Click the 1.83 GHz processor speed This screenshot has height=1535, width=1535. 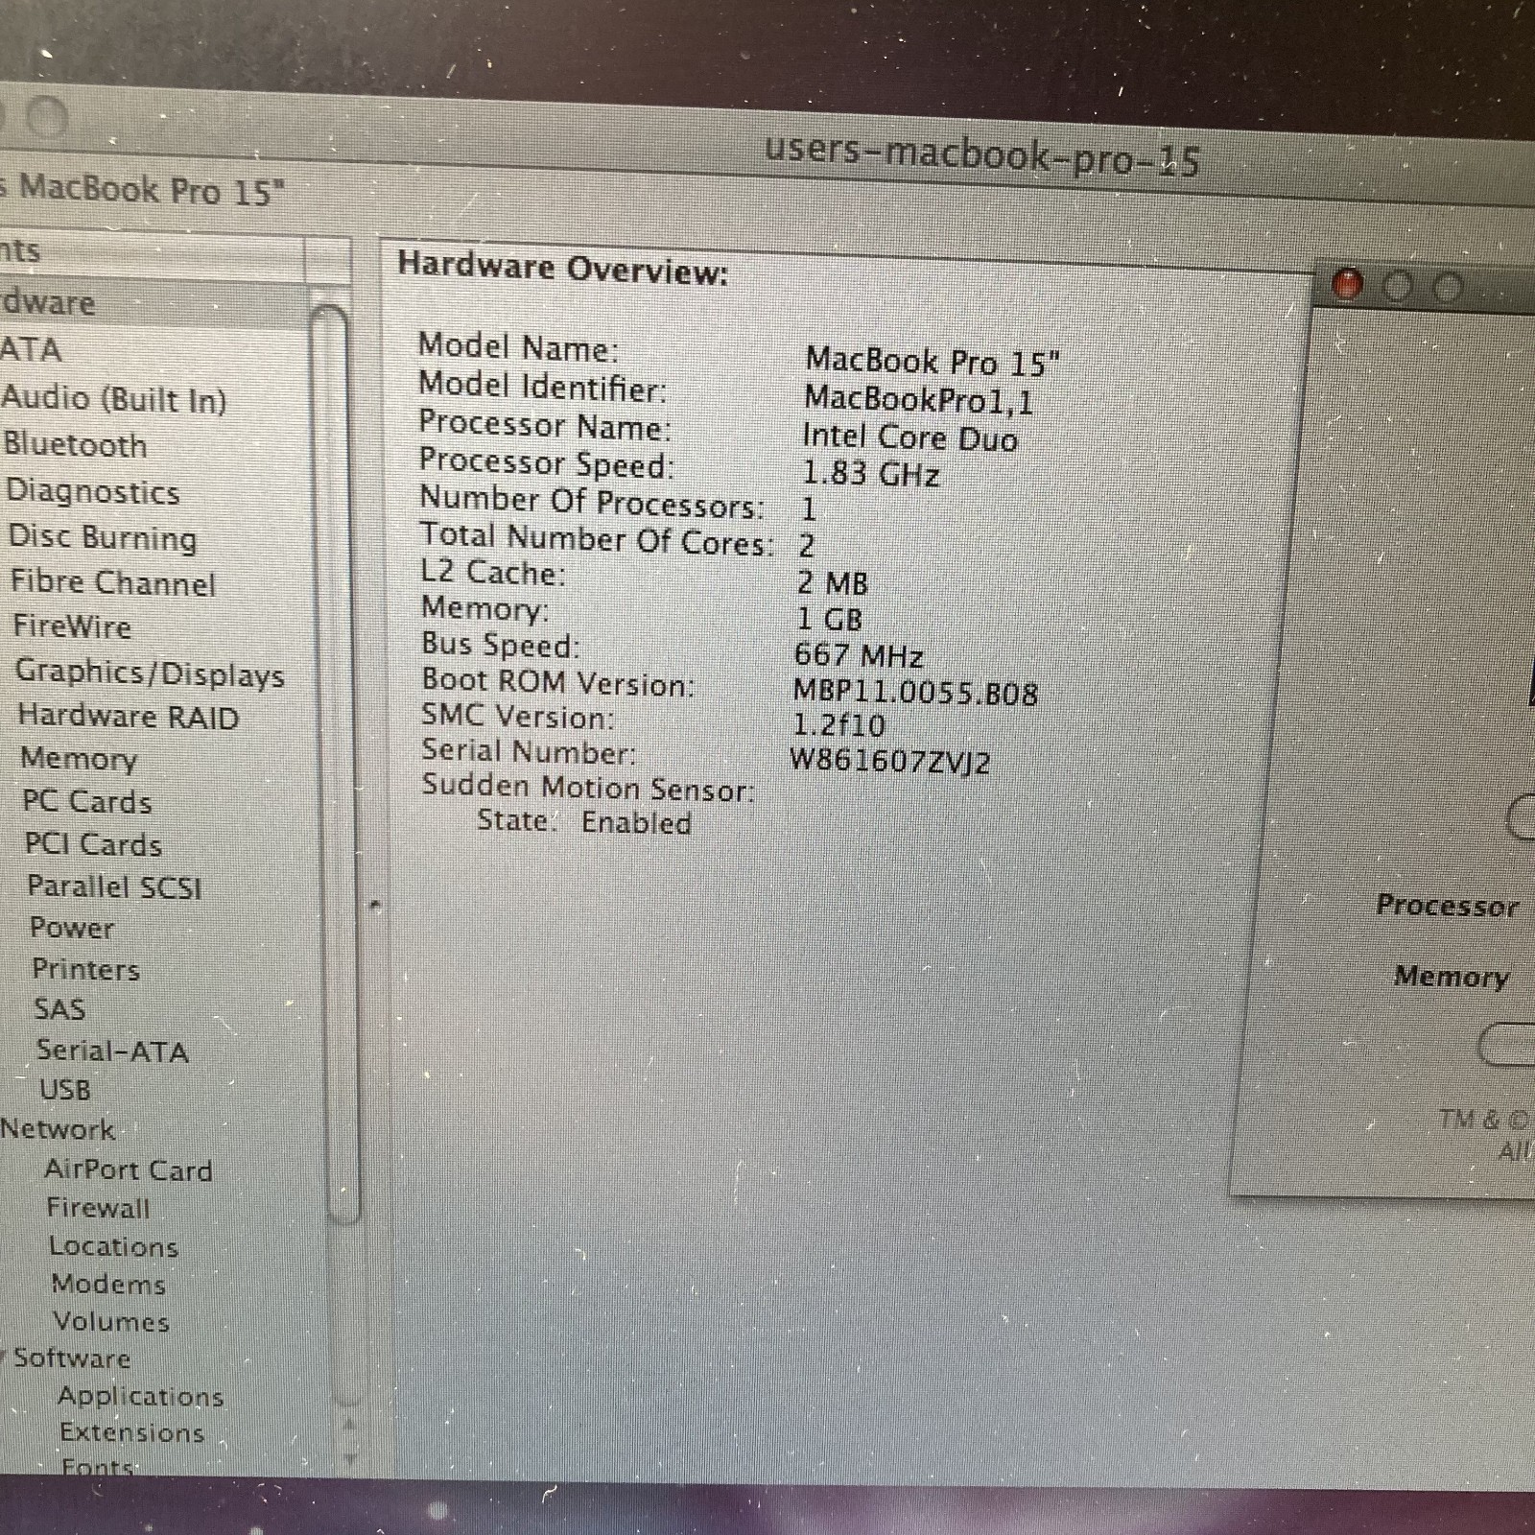[x=870, y=474]
